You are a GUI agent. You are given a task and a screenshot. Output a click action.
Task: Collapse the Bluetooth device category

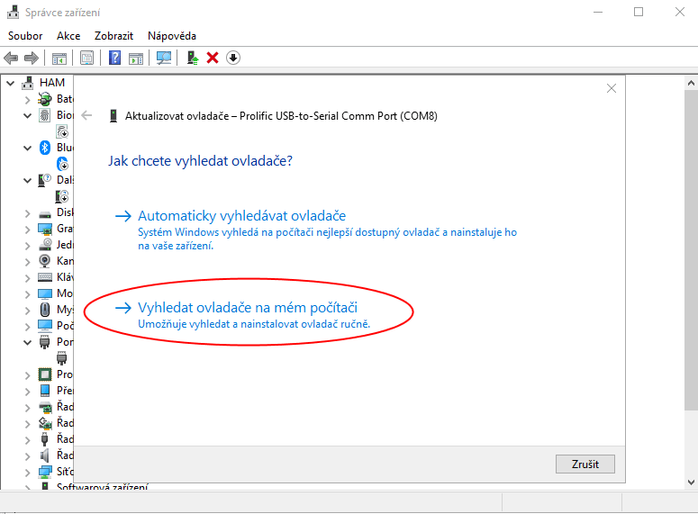tap(28, 148)
